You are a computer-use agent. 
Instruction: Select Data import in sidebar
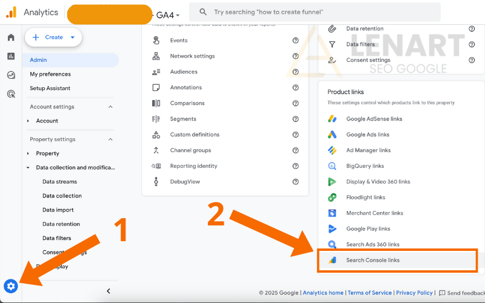point(58,210)
